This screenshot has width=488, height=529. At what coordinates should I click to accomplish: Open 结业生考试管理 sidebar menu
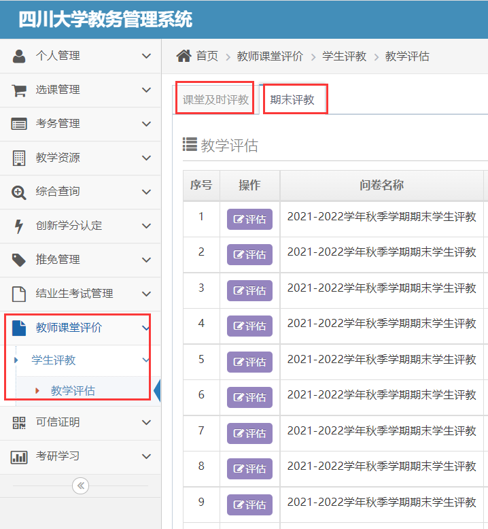tap(74, 294)
